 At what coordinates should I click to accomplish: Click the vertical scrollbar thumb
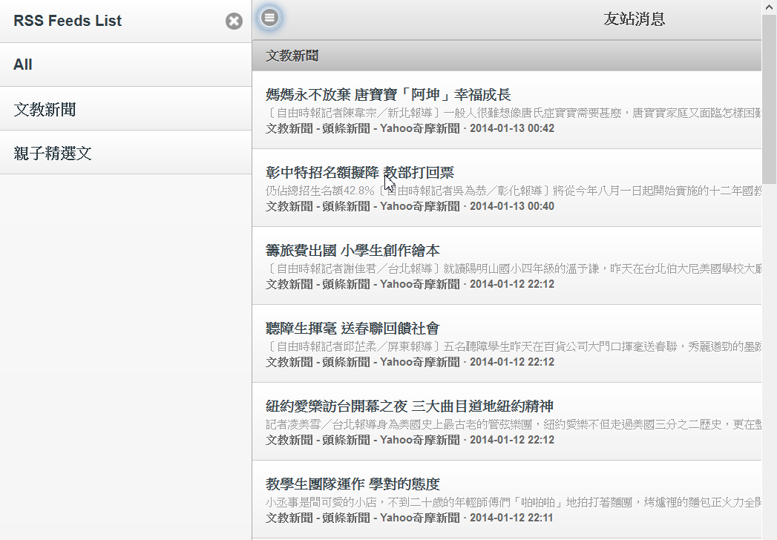(769, 96)
